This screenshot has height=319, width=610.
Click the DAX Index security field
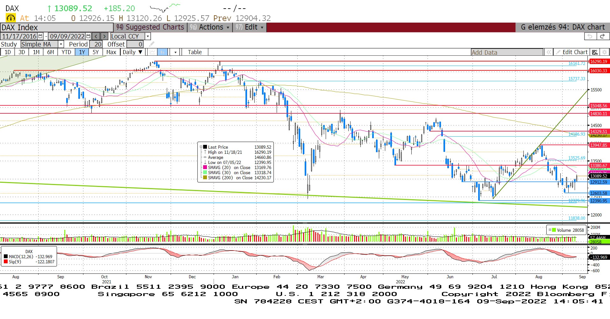pos(57,27)
